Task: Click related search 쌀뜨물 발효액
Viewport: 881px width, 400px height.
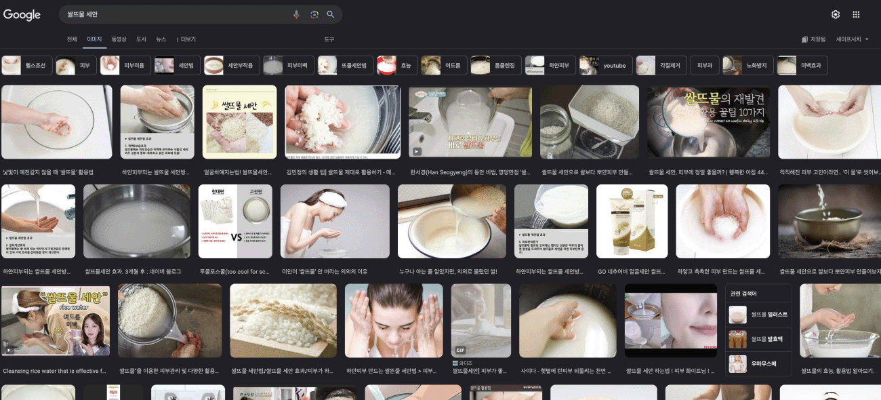Action: point(758,339)
